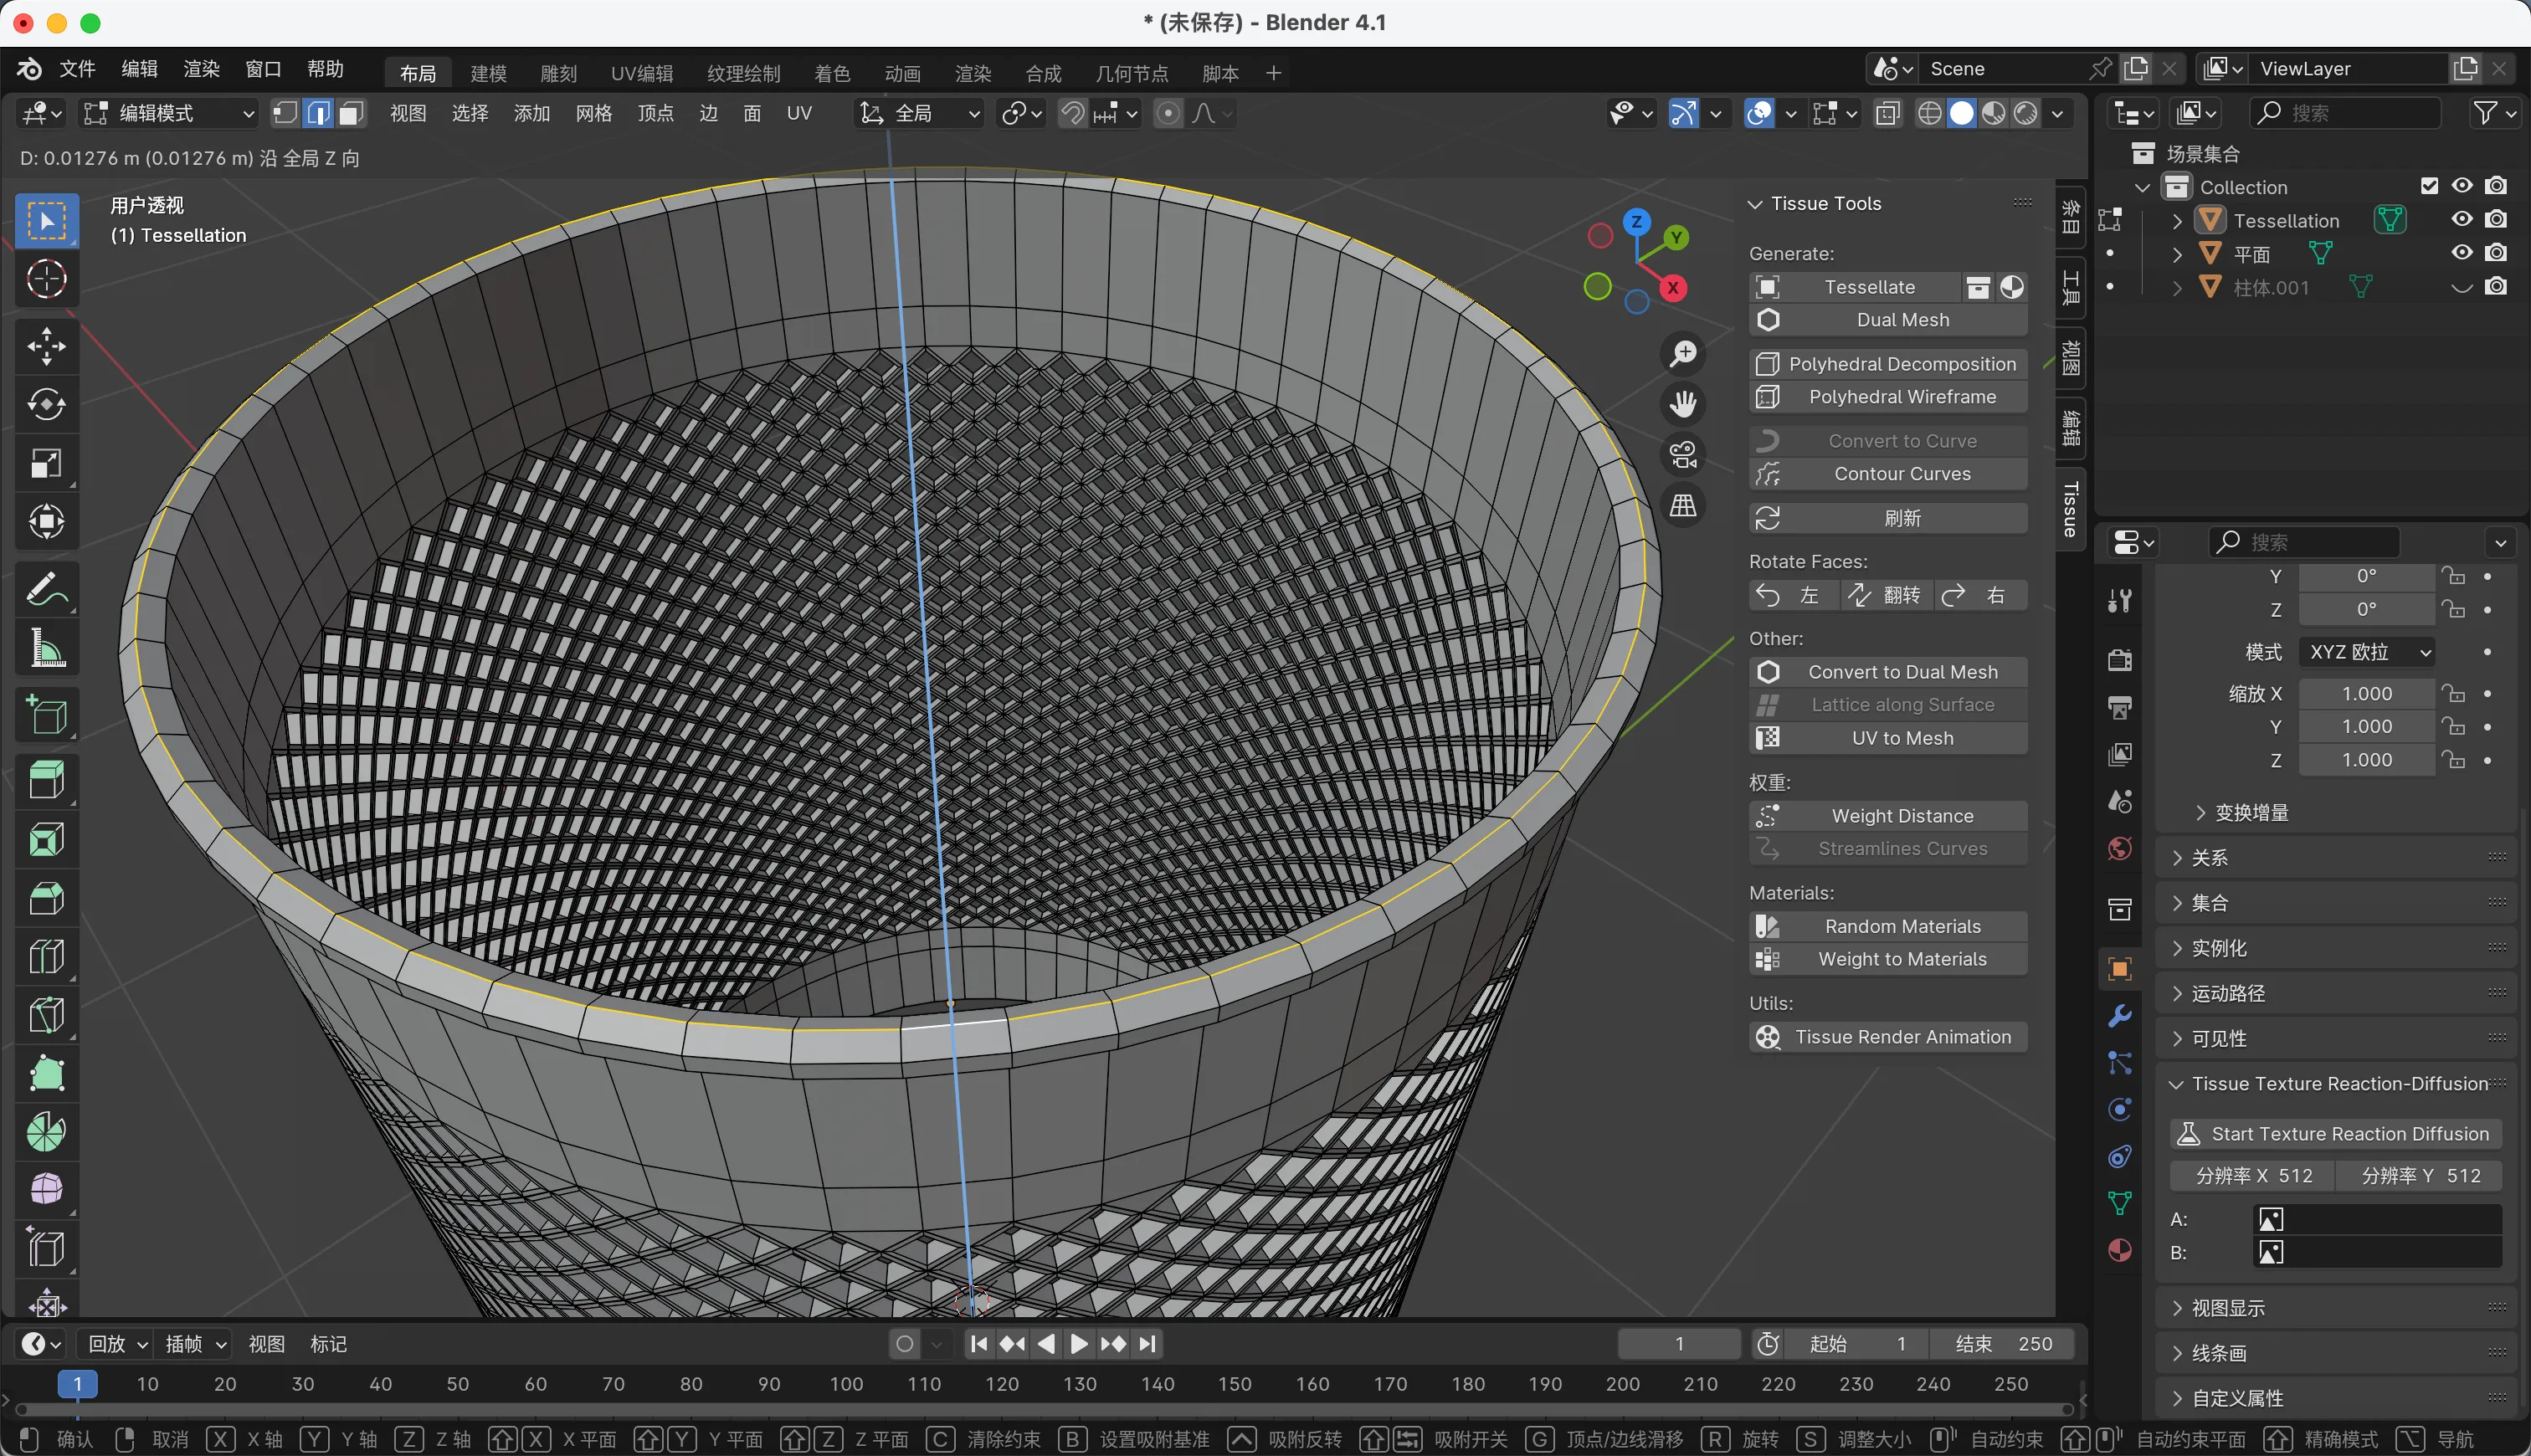Click Start Texture Reaction Diffusion
The width and height of the screenshot is (2531, 1456).
click(x=2335, y=1133)
